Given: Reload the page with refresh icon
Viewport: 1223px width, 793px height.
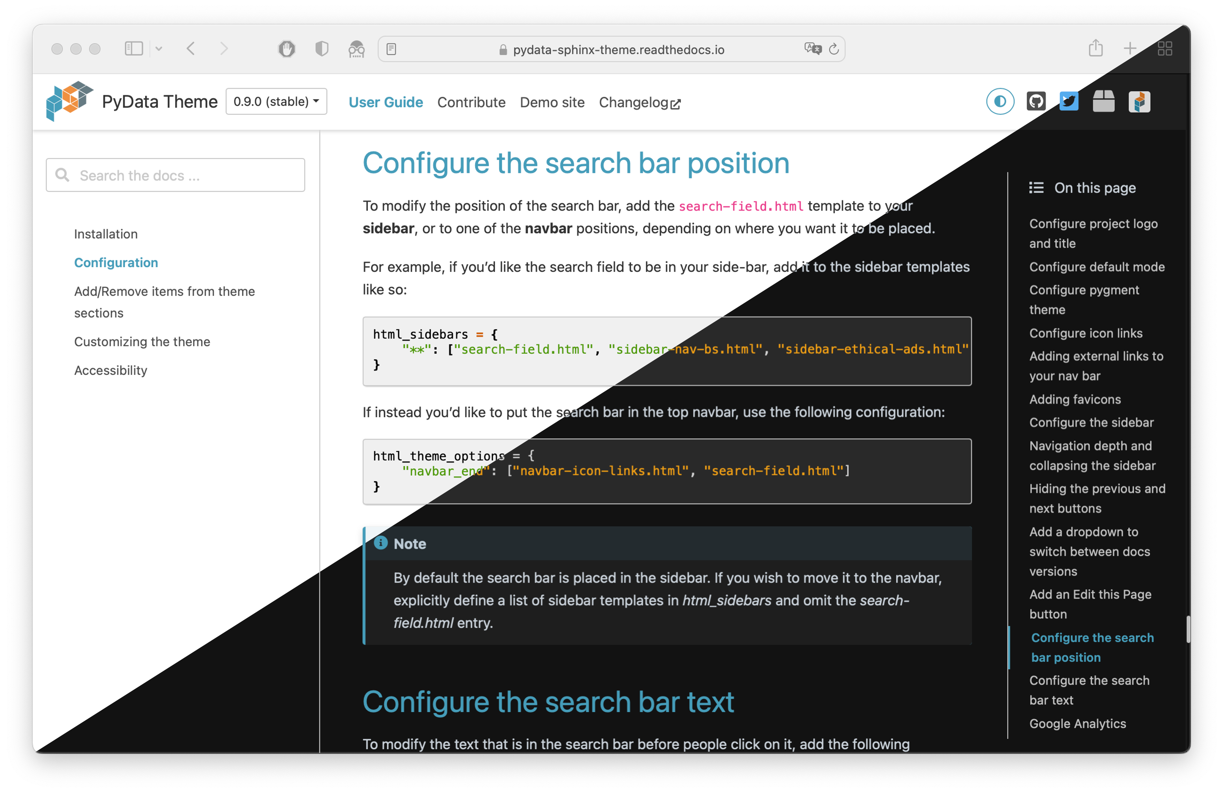Looking at the screenshot, I should coord(834,49).
